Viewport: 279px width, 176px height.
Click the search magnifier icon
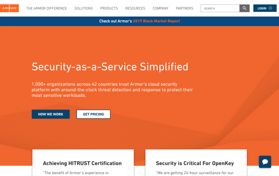244,8
